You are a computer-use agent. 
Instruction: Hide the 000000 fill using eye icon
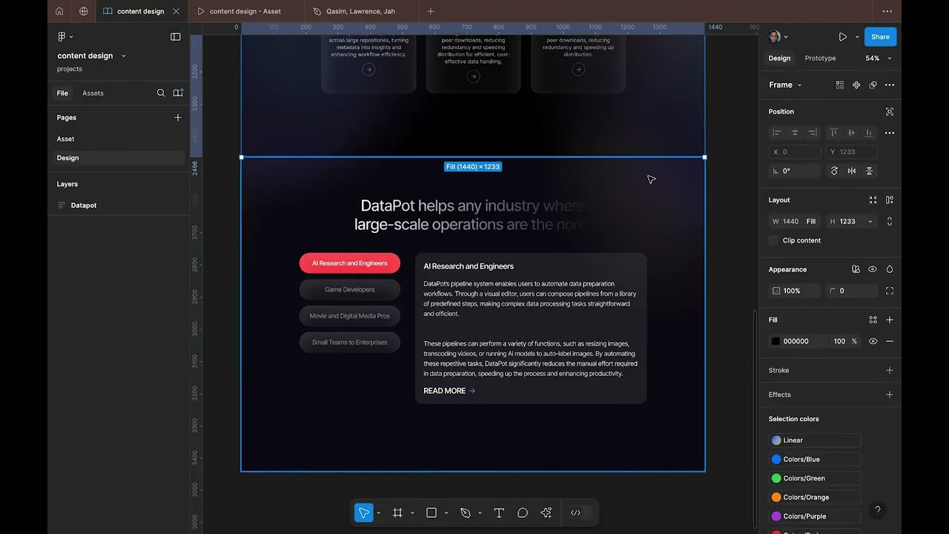tap(873, 341)
